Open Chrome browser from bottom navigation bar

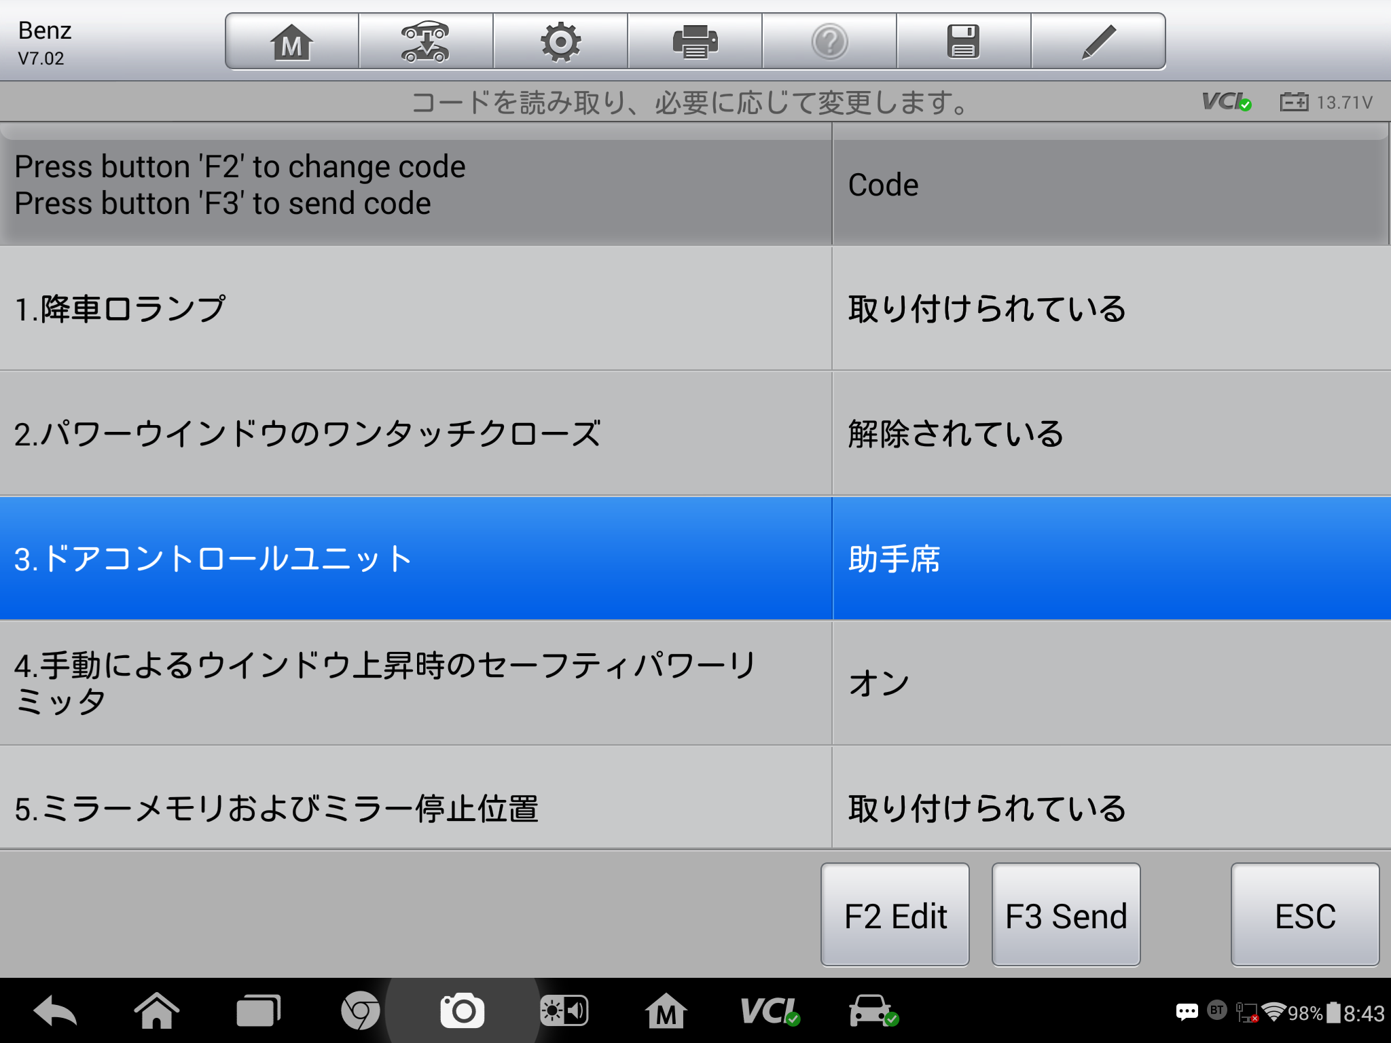360,1011
